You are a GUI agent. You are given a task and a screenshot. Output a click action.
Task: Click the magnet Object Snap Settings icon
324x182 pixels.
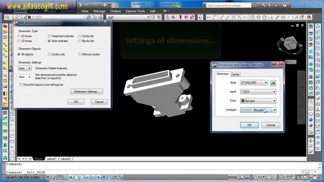(309, 17)
